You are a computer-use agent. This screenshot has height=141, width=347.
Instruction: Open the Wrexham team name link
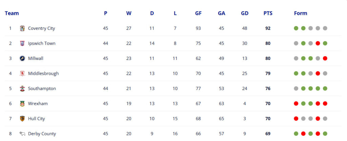pos(38,103)
